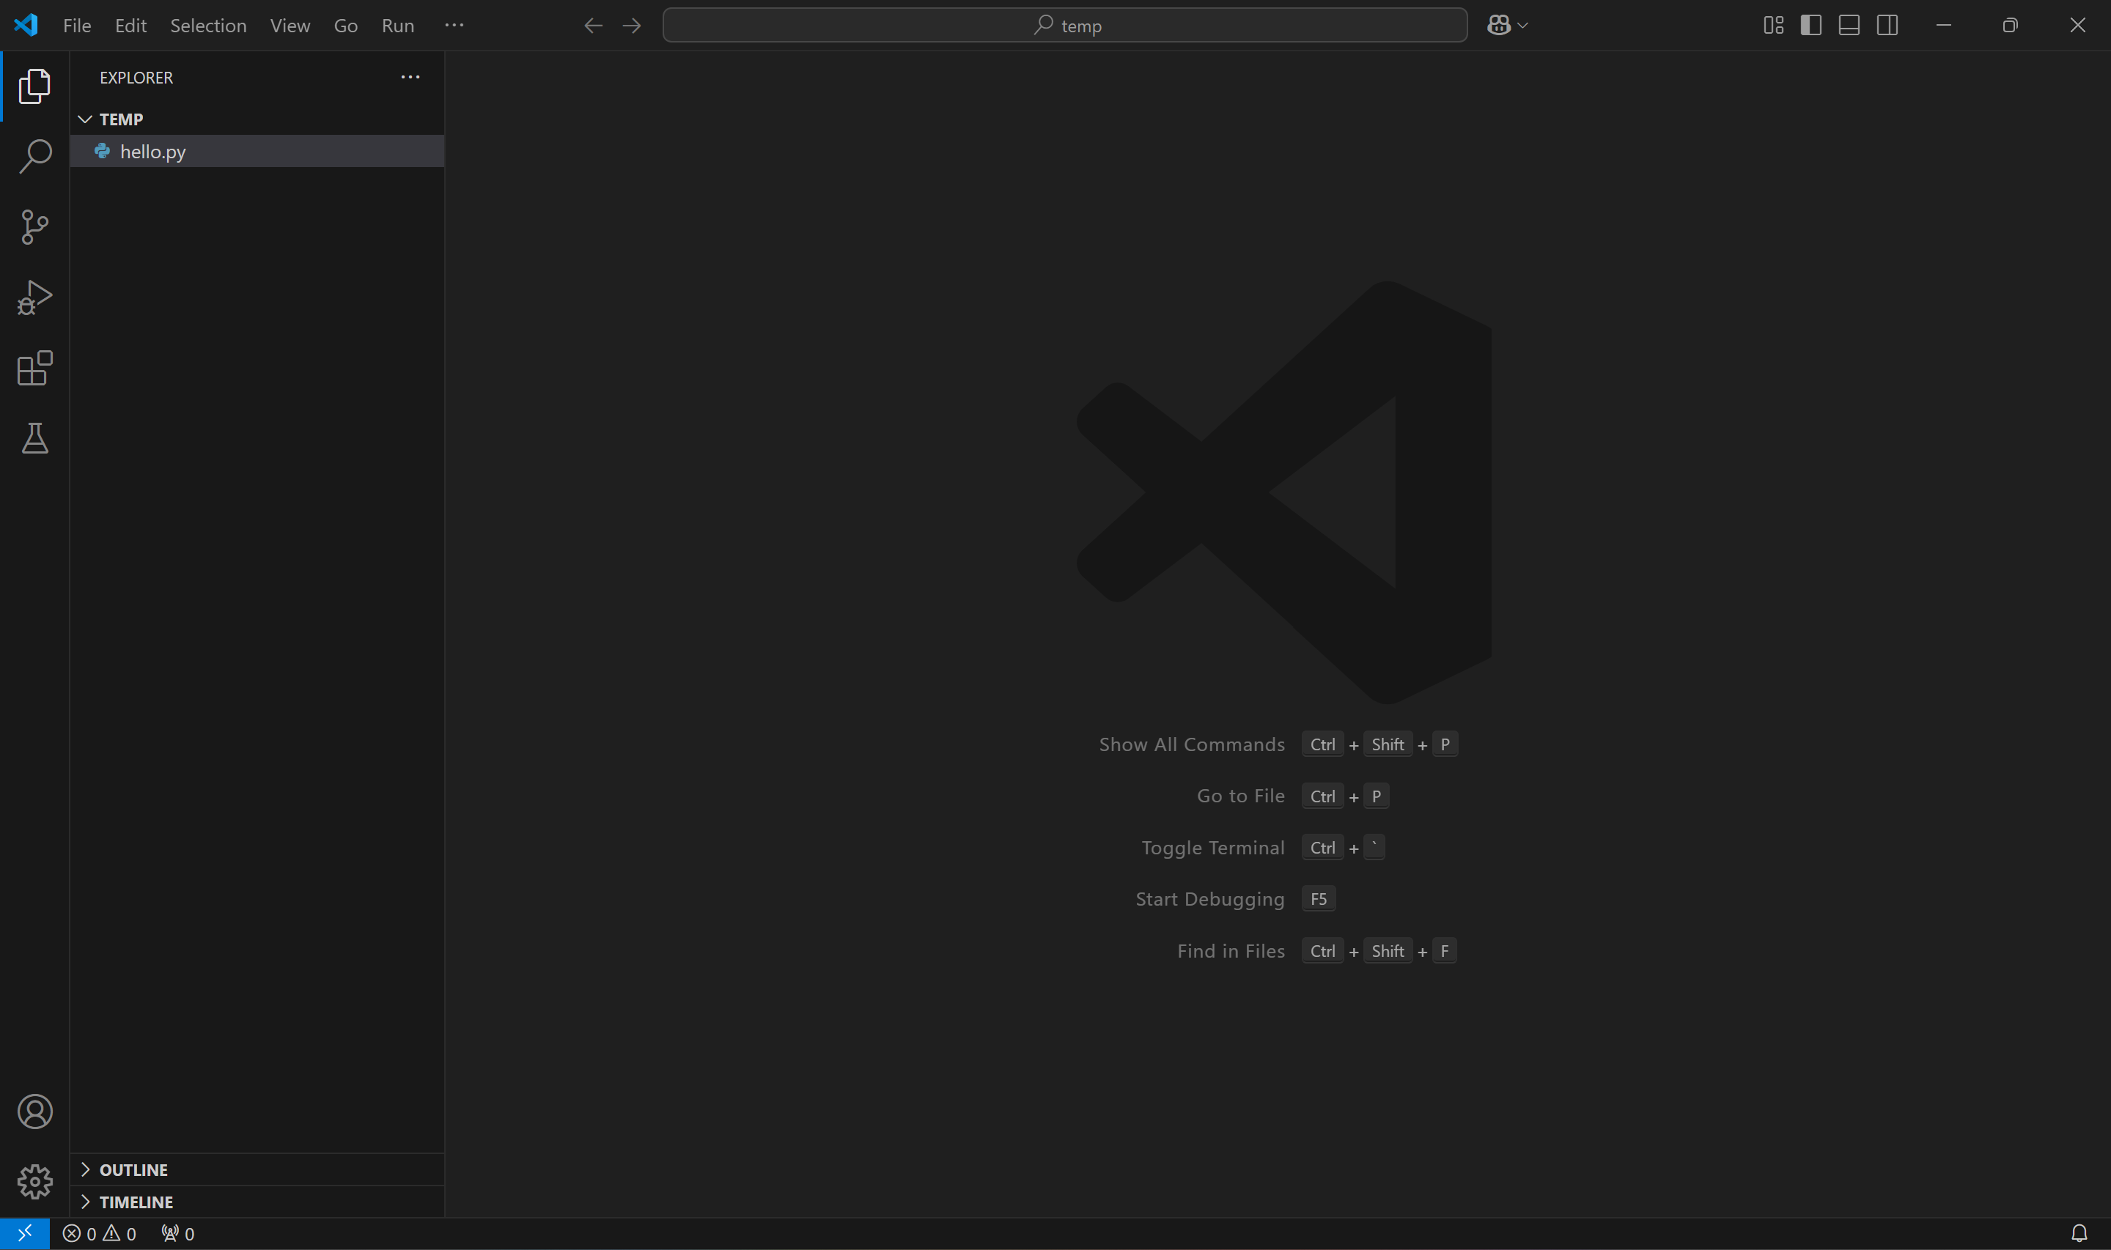
Task: Show more menu bar items ellipsis
Action: tap(454, 25)
